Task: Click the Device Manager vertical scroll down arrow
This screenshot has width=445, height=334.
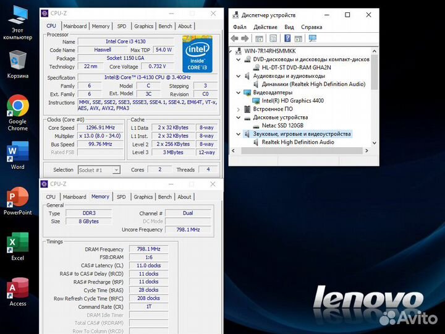Action: click(375, 143)
